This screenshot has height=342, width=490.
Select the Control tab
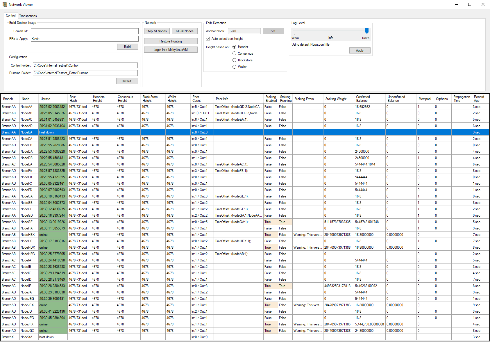coord(11,15)
